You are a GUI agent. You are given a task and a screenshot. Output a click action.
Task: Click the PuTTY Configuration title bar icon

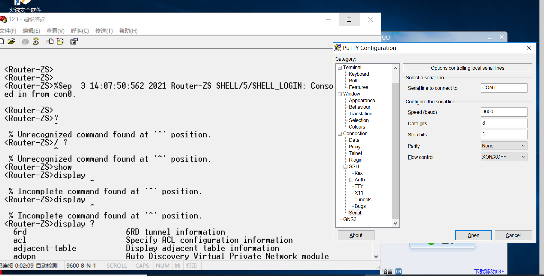pos(338,48)
